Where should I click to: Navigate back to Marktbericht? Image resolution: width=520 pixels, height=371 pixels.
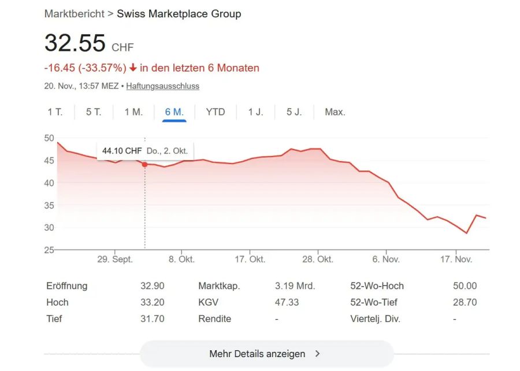pyautogui.click(x=75, y=14)
